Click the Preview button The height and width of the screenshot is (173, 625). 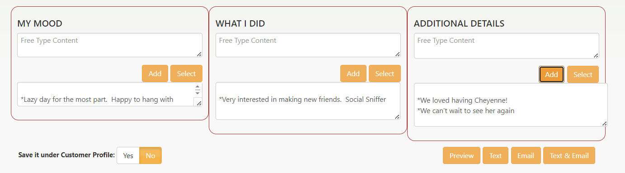pos(461,155)
